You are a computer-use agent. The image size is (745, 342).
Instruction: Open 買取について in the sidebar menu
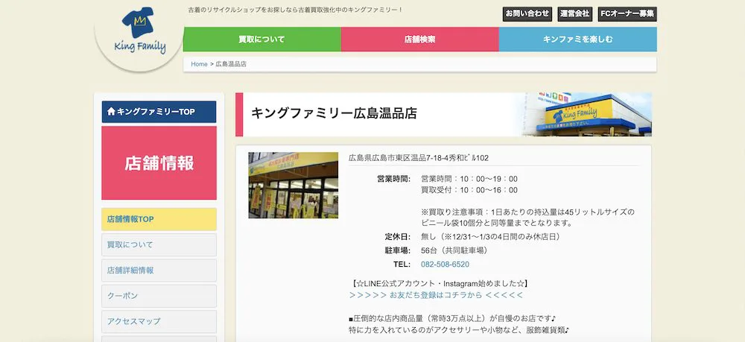tap(159, 245)
